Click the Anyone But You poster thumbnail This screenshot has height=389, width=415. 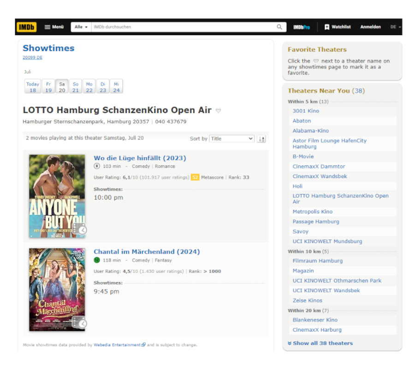[57, 196]
